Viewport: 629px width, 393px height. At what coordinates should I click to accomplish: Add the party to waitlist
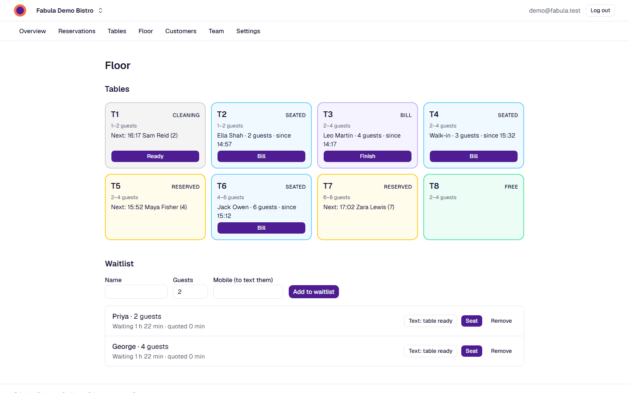point(314,292)
